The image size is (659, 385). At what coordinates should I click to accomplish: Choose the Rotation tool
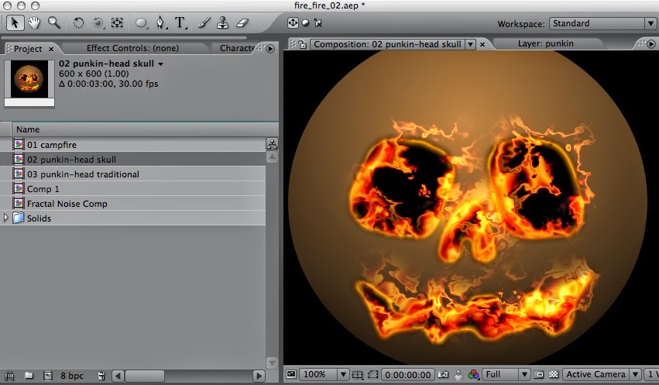(x=79, y=22)
